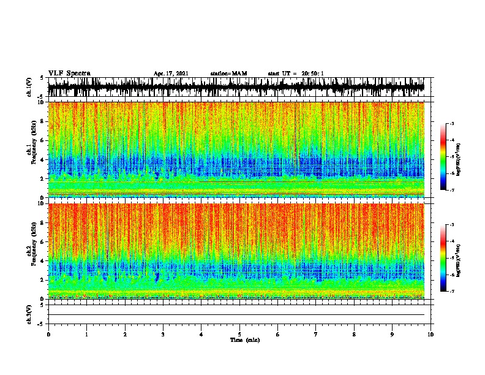Click the "Time (min)" x-axis label
The image size is (485, 375).
point(245,340)
